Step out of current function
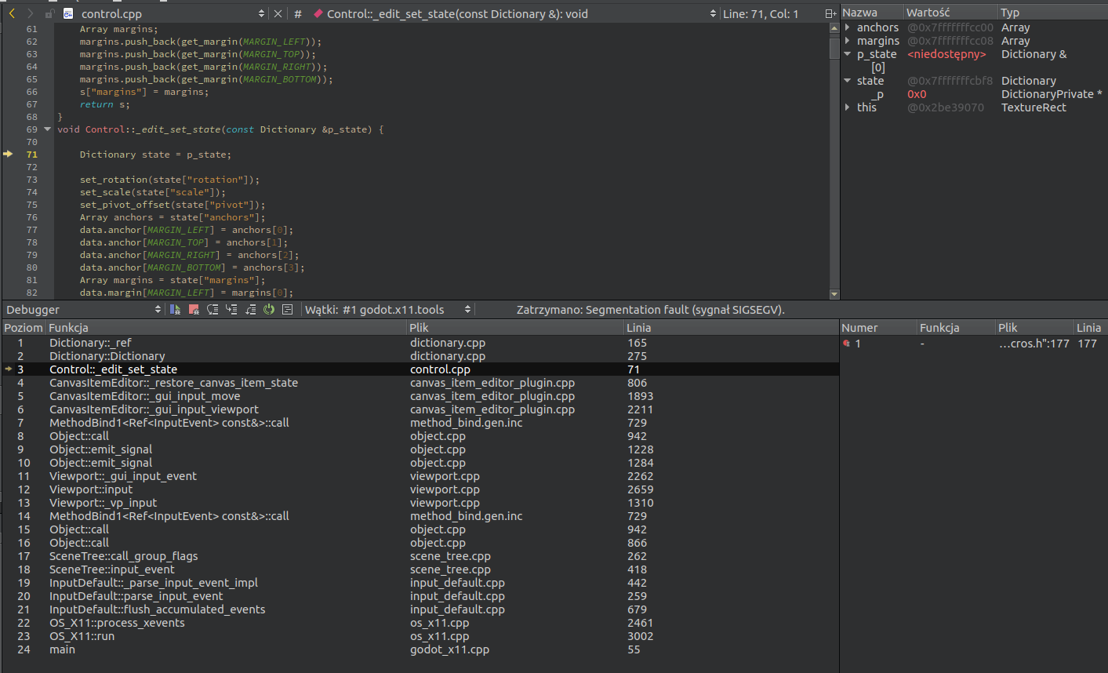Image resolution: width=1108 pixels, height=673 pixels. (x=251, y=309)
